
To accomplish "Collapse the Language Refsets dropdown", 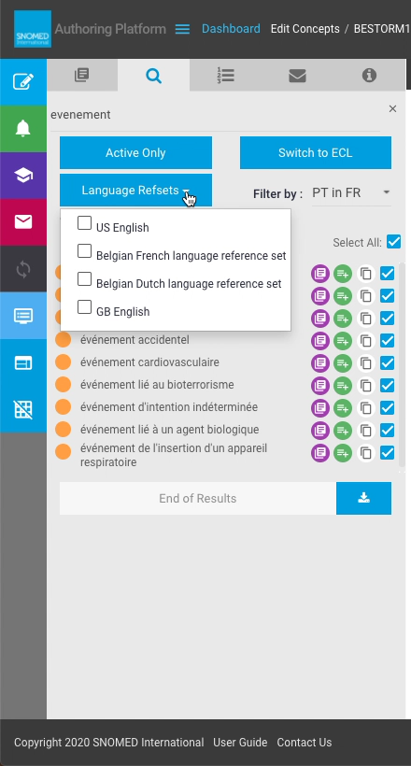I will tap(135, 190).
